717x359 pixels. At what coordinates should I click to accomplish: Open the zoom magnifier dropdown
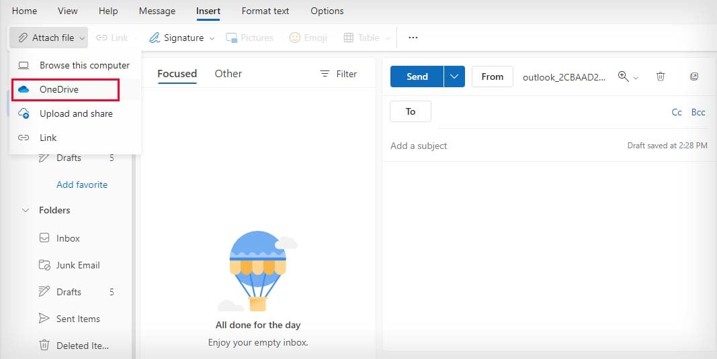pyautogui.click(x=628, y=76)
